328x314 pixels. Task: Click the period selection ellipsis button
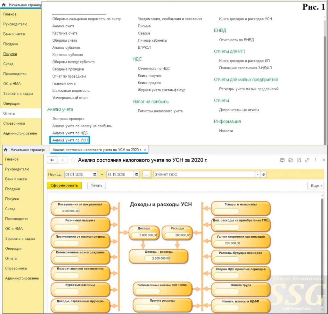147,175
